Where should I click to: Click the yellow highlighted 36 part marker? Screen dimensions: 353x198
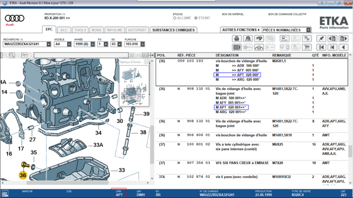23,175
